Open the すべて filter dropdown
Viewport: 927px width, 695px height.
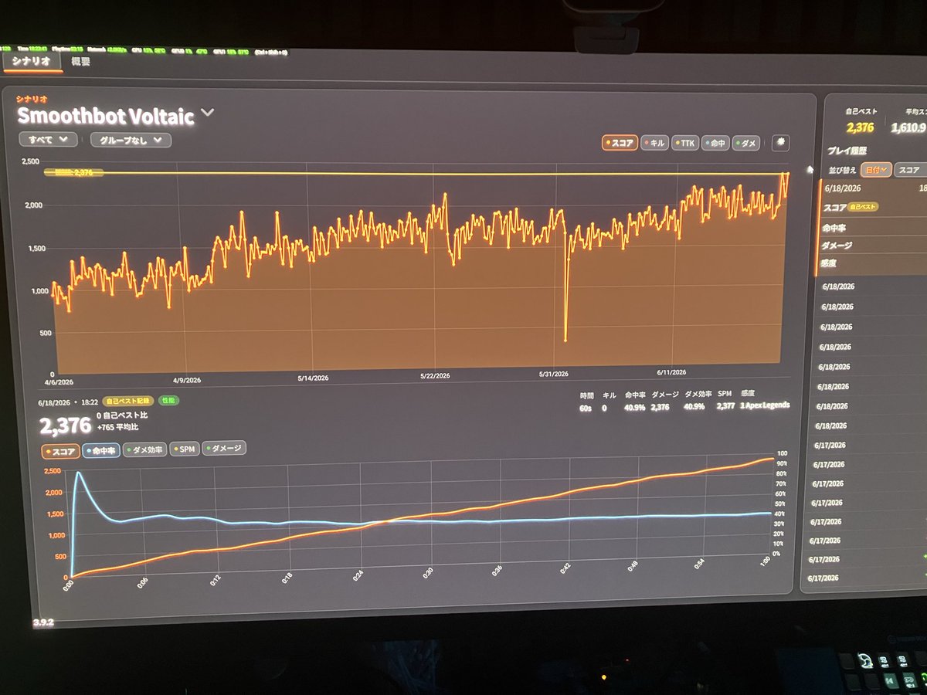click(x=48, y=140)
